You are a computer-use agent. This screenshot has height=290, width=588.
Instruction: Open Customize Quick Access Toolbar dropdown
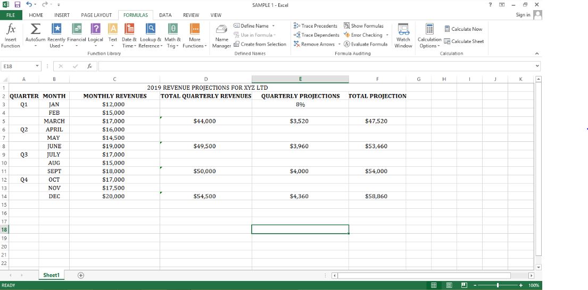59,5
